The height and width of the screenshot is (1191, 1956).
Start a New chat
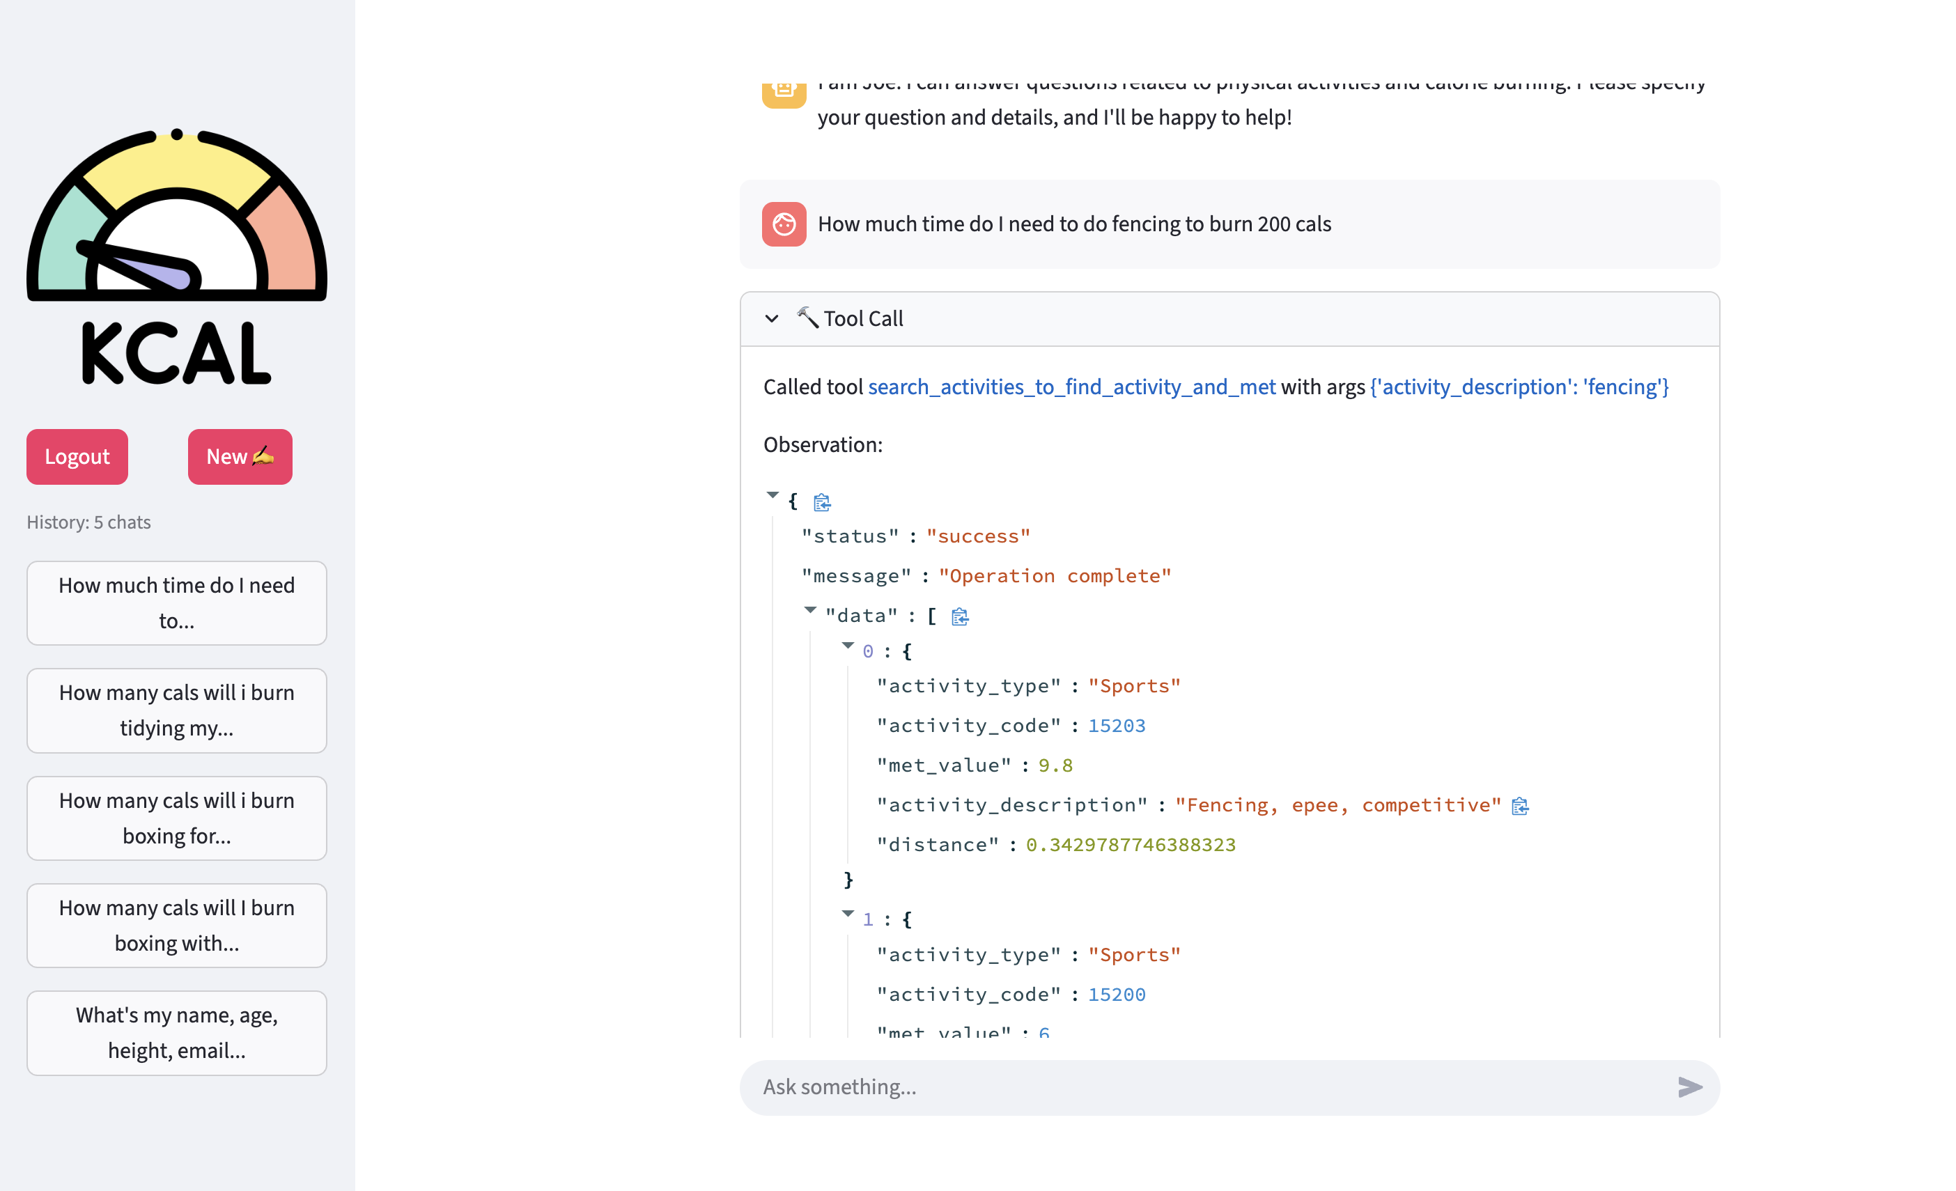[x=240, y=457]
